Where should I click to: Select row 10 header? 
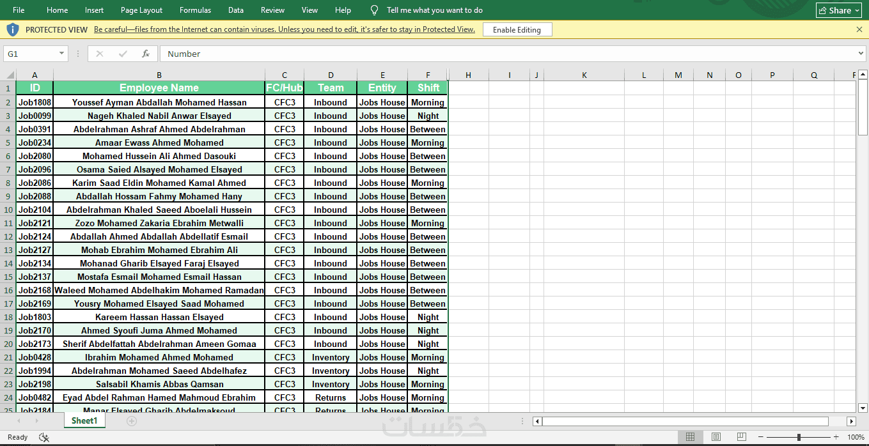click(8, 210)
